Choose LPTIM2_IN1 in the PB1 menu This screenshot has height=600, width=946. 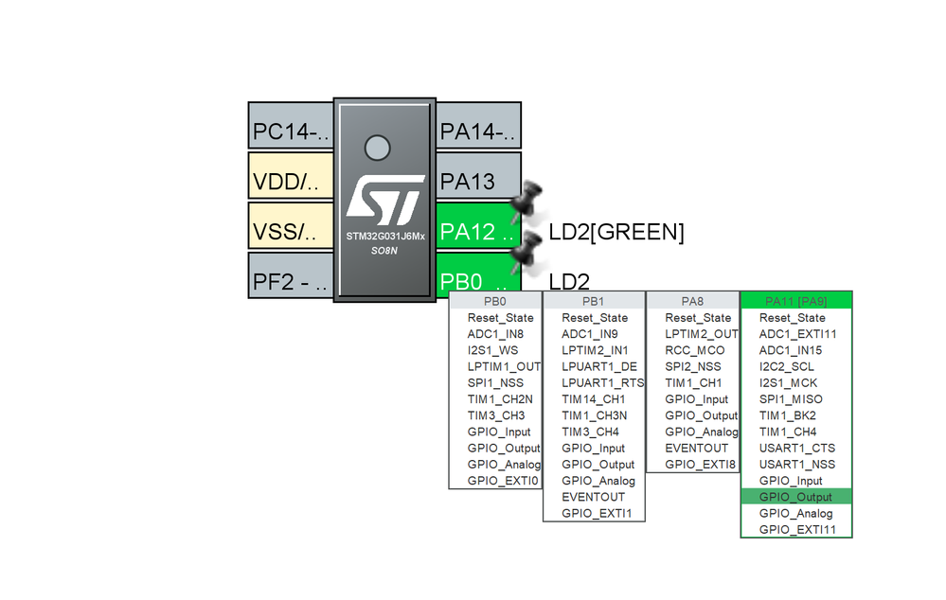595,350
